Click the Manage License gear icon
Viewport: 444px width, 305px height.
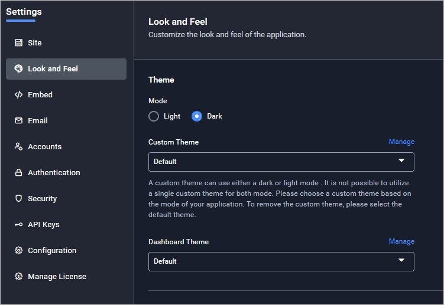[18, 277]
